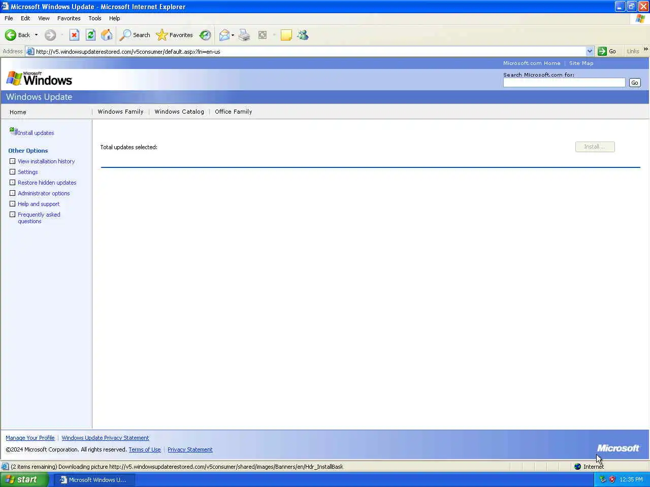Open the Site Map link
The width and height of the screenshot is (650, 487).
[x=581, y=63]
